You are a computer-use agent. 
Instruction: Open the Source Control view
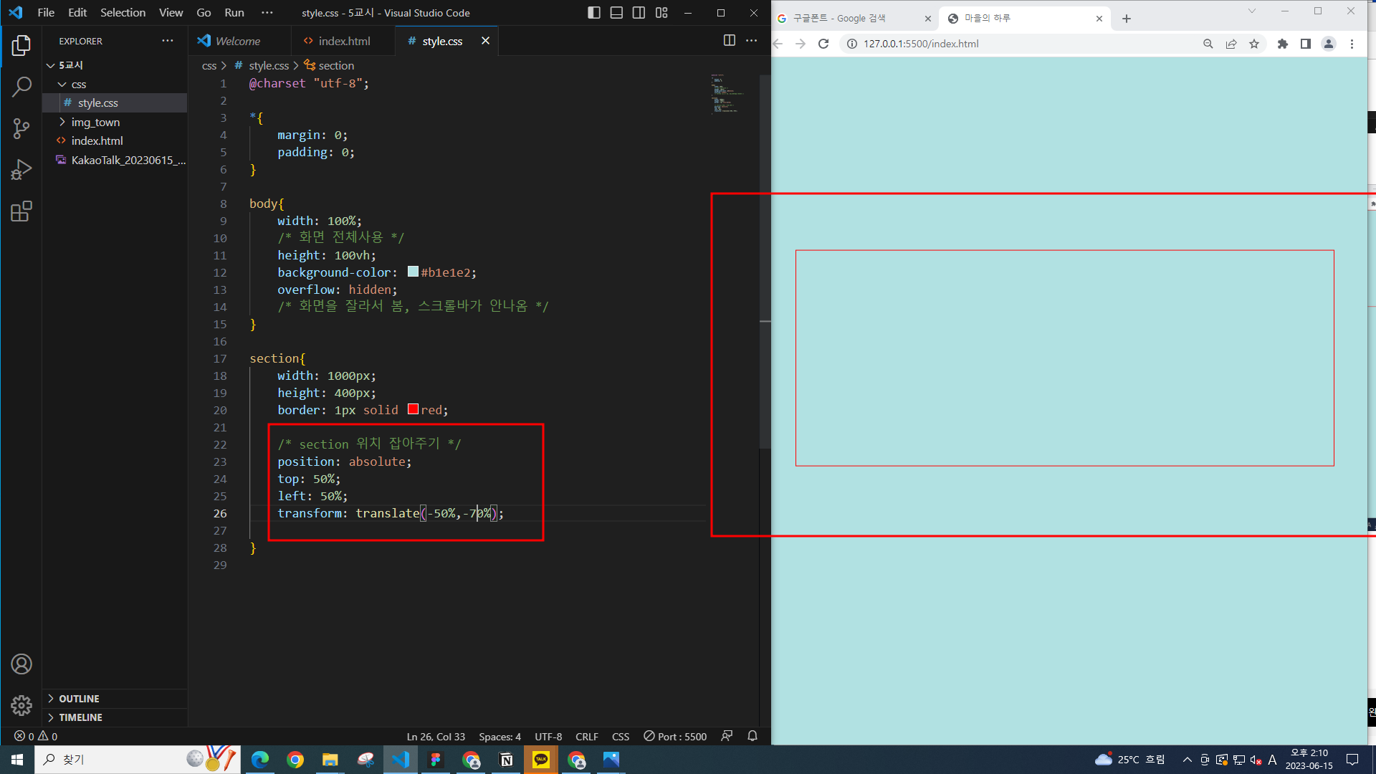click(21, 129)
